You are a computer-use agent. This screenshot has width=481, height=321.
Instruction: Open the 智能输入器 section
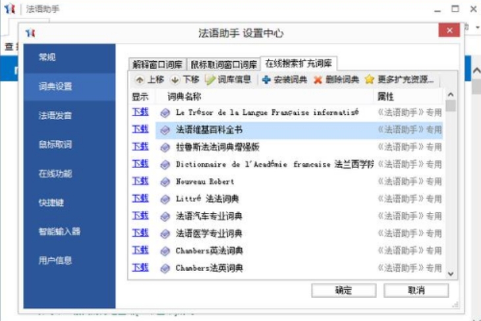pyautogui.click(x=69, y=231)
